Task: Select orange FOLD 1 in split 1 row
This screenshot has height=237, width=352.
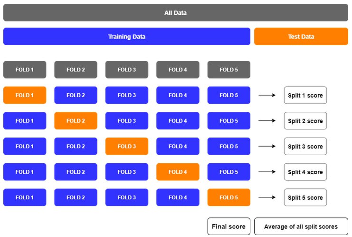Action: [25, 95]
